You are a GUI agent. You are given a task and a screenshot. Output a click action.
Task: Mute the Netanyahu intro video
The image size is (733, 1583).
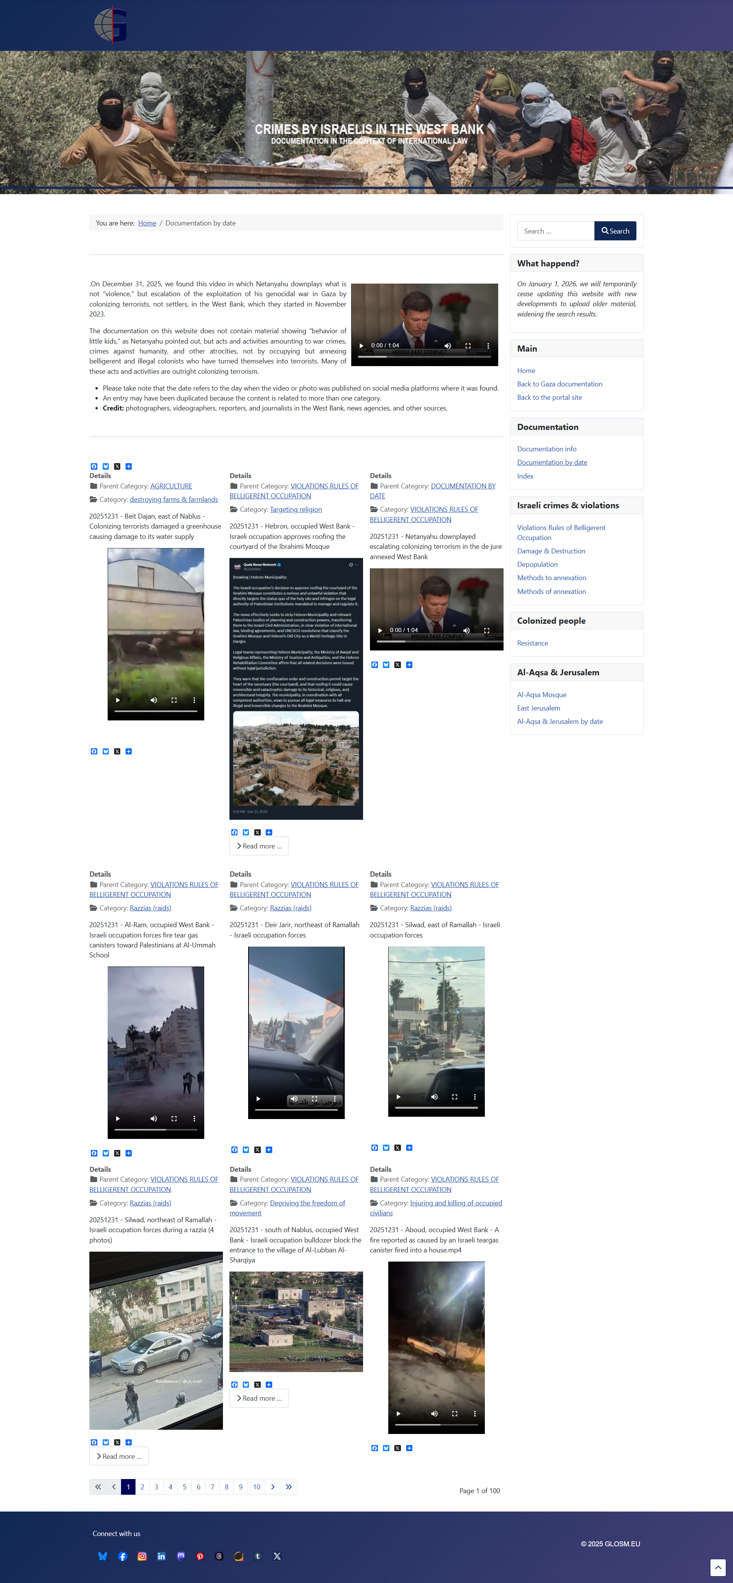click(447, 345)
